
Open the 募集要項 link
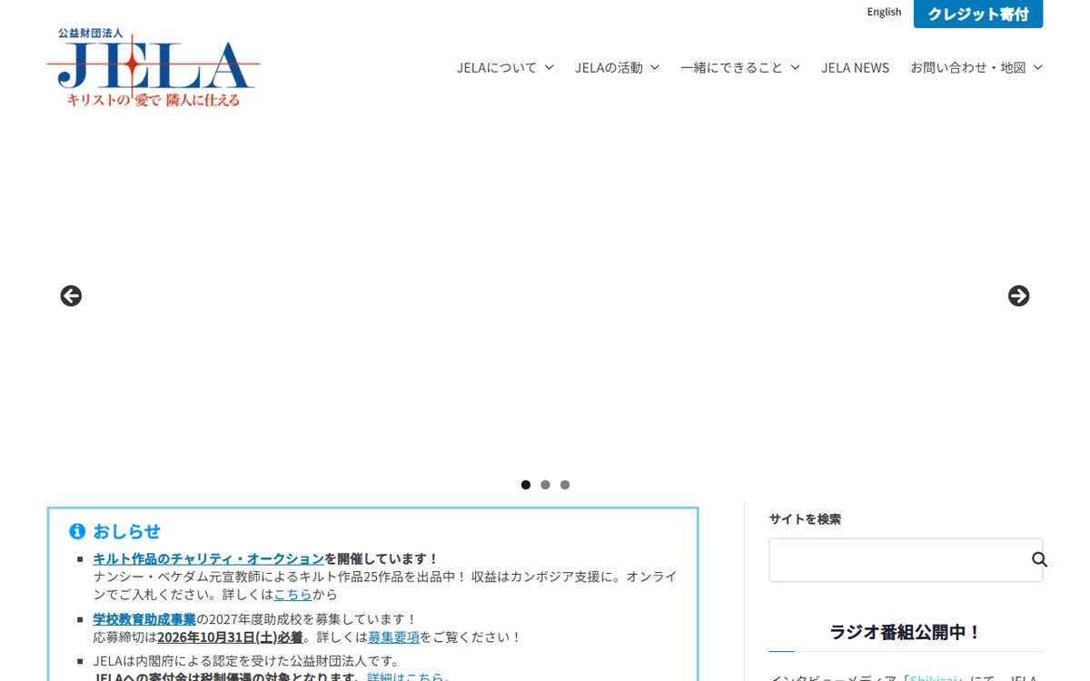tap(393, 637)
